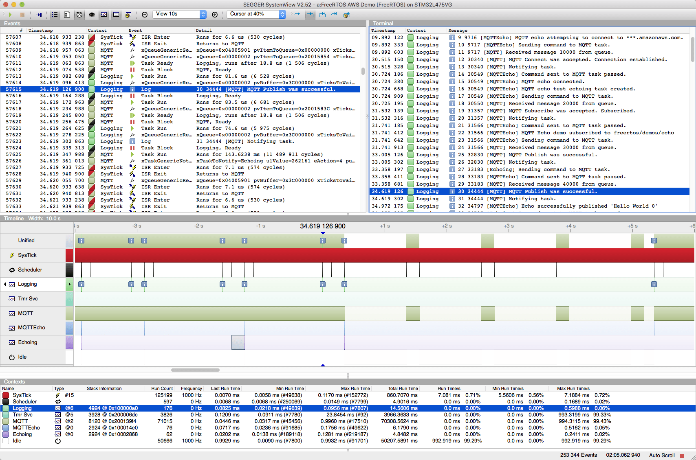Select the MQTTEcho row in Timeline
Screen dimensions: 696x460
31,328
